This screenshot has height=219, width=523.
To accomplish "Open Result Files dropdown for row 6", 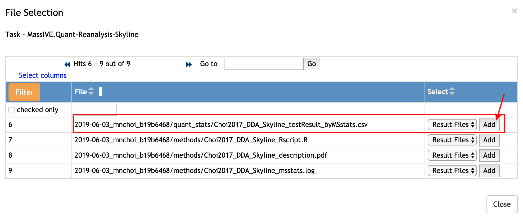I will click(x=452, y=125).
